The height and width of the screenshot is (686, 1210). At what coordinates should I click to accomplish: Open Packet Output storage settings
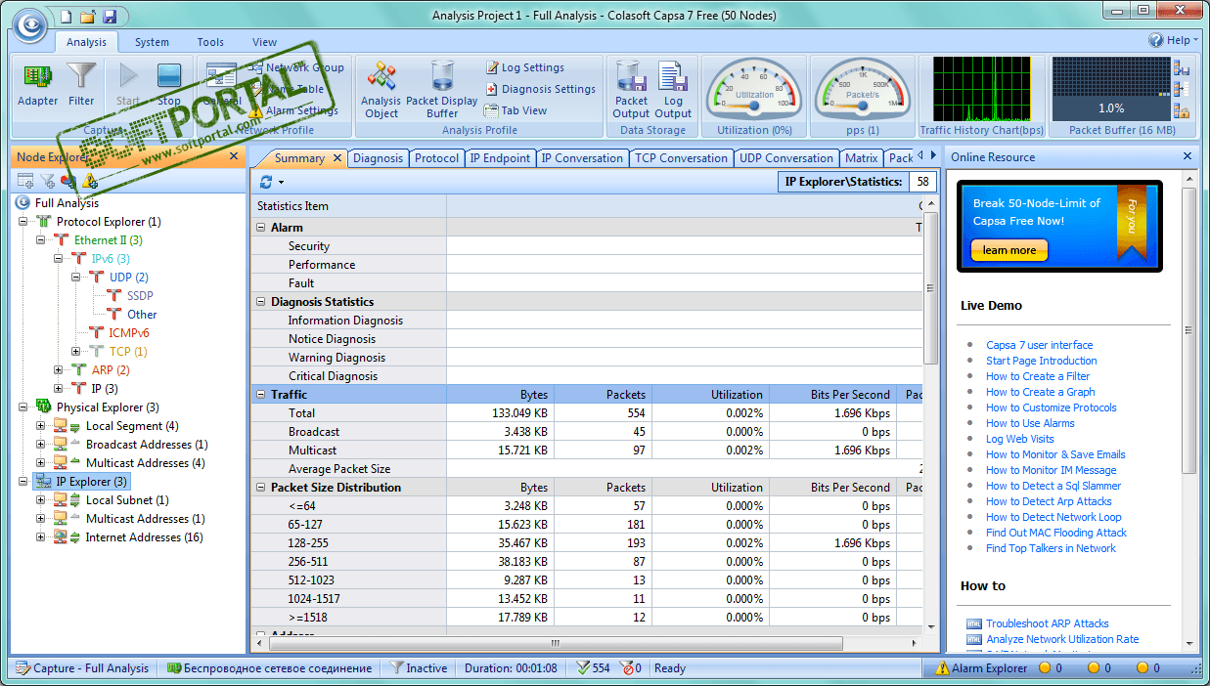pyautogui.click(x=631, y=90)
